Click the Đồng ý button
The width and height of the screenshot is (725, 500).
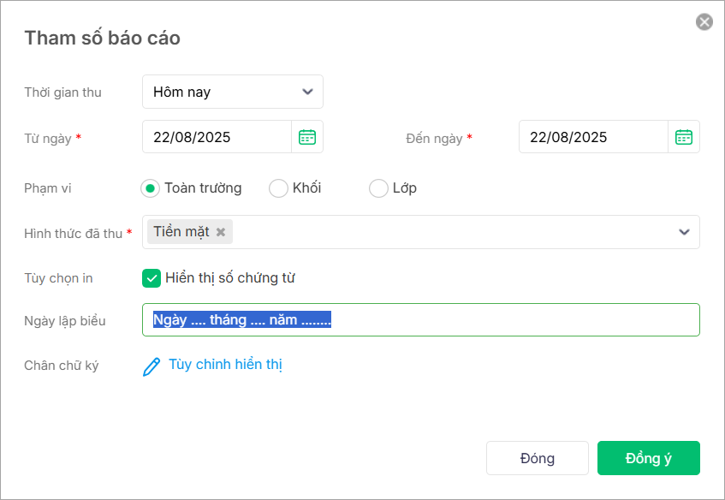pyautogui.click(x=648, y=458)
